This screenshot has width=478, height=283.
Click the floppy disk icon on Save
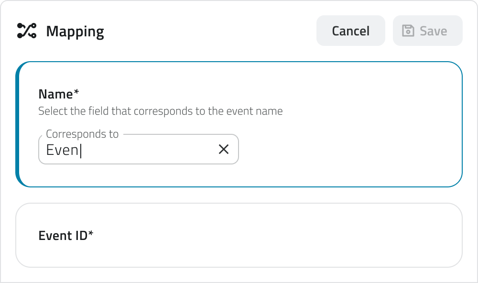408,31
